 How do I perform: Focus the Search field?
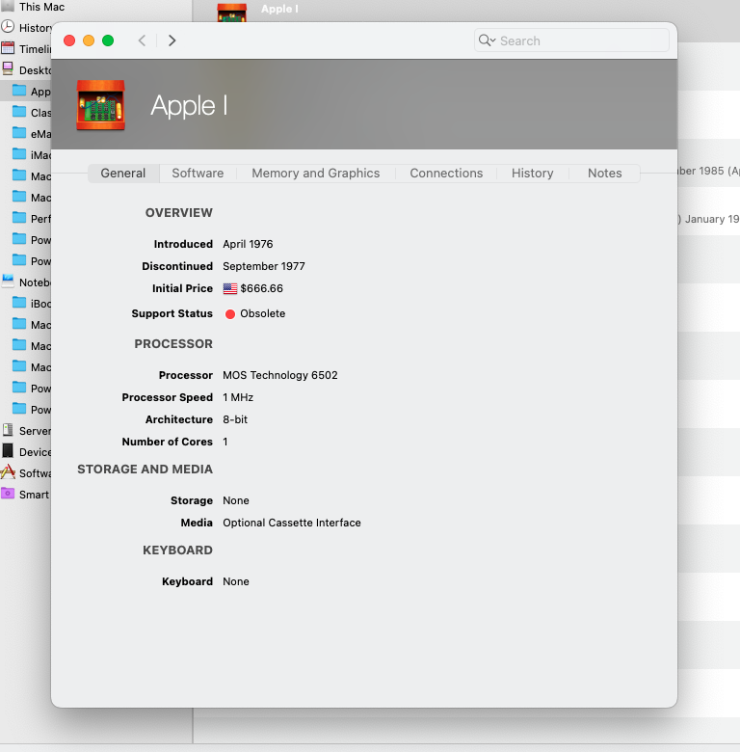(571, 40)
